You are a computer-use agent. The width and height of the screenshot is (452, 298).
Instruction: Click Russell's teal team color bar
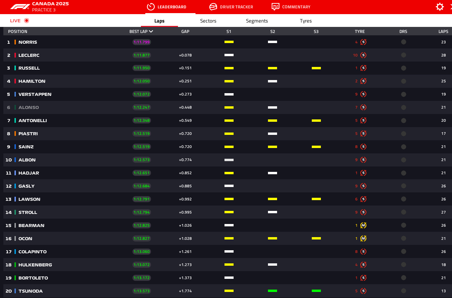15,68
